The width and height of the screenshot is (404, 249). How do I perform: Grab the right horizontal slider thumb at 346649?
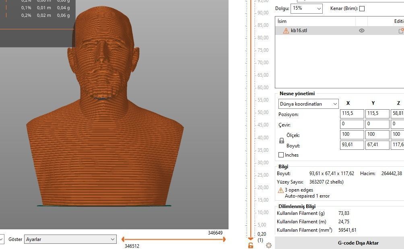[224, 239]
